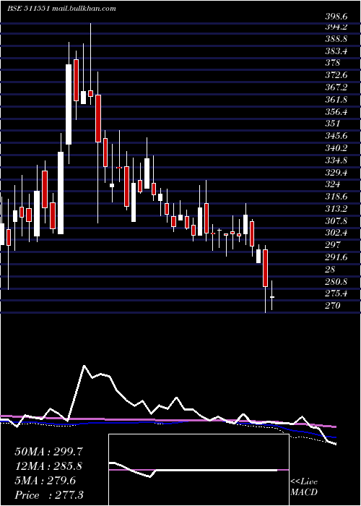Select the 275.4 price axis label
Image resolution: width=361 pixels, height=506 pixels.
[336, 293]
